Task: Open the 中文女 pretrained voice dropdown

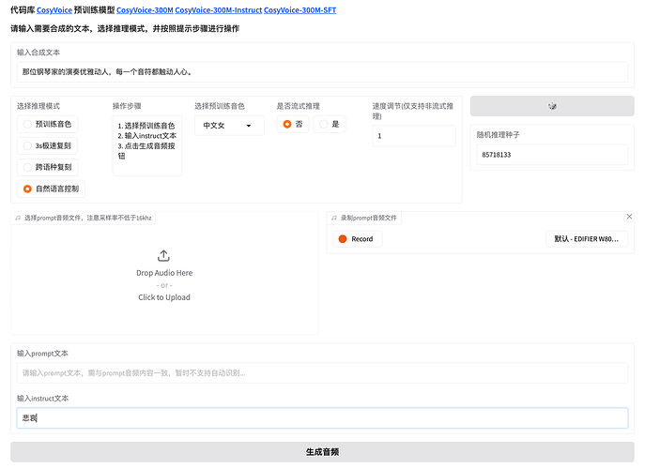Action: 229,125
